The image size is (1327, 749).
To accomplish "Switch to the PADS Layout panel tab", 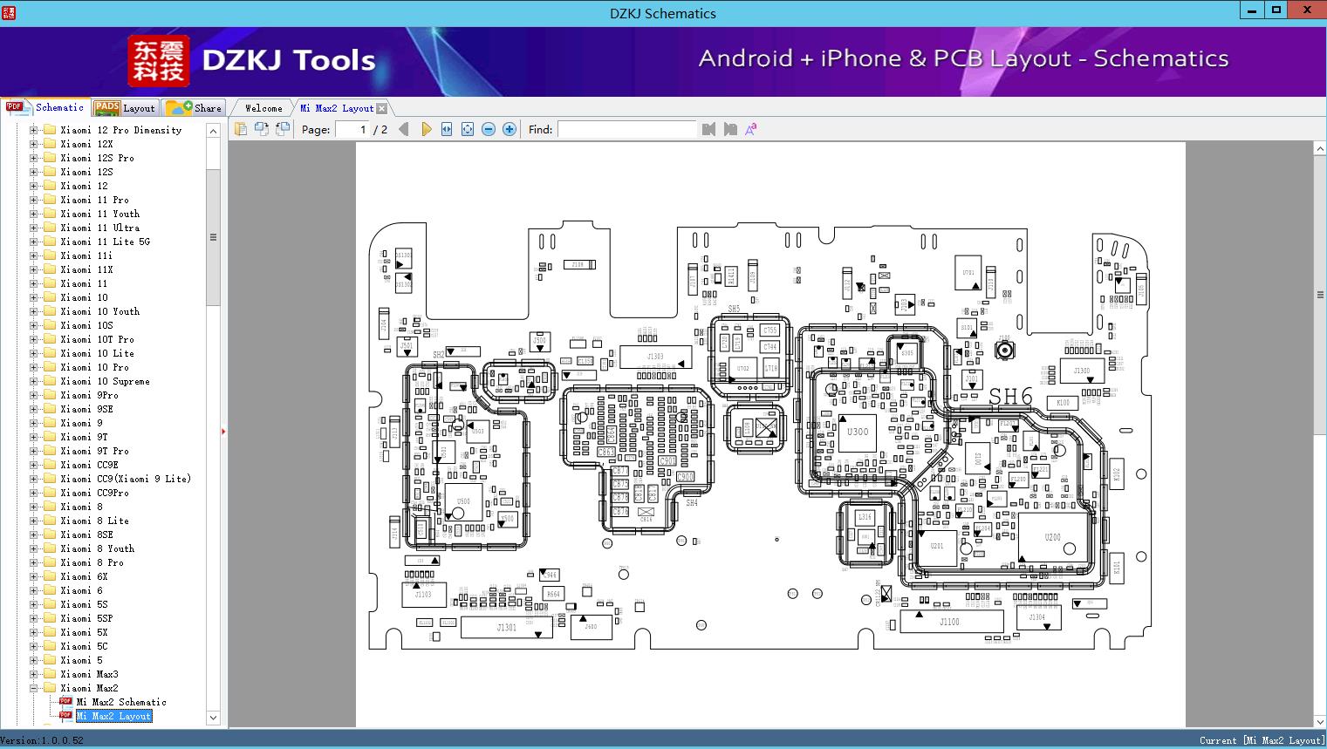I will pyautogui.click(x=125, y=108).
